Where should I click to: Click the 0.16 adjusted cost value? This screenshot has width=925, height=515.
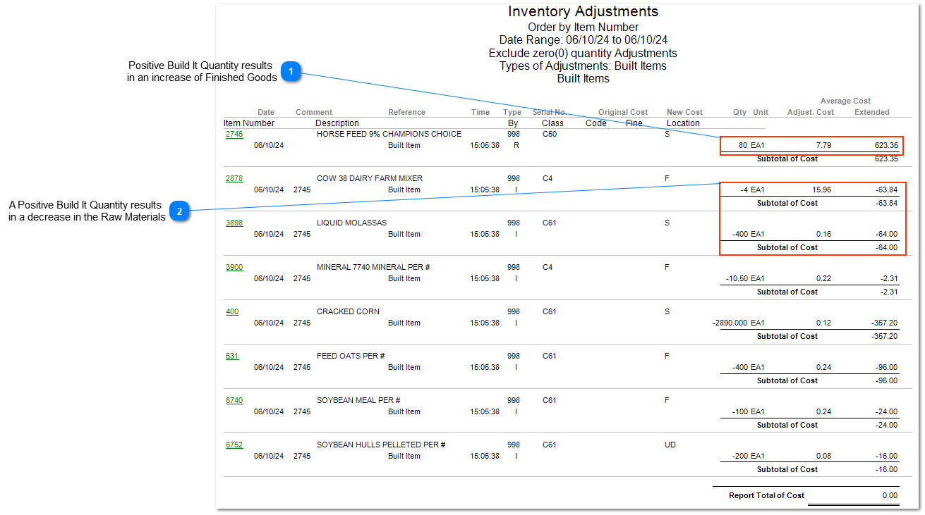[823, 234]
